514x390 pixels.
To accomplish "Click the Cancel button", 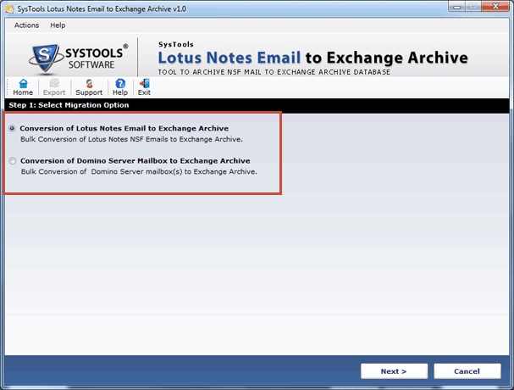I will click(467, 371).
